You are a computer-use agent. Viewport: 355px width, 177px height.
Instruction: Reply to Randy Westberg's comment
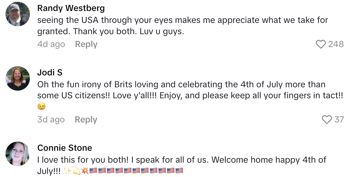click(x=86, y=45)
